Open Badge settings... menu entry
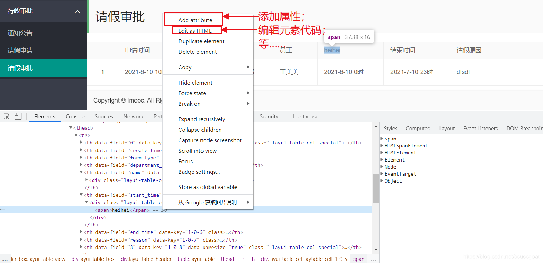543x263 pixels. point(199,172)
